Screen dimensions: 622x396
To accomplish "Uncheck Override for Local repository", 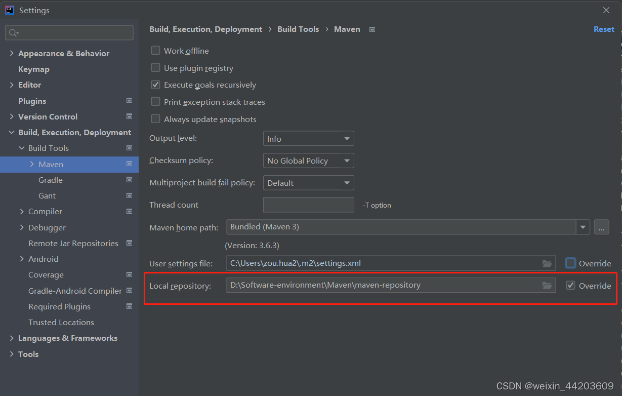I will point(571,286).
